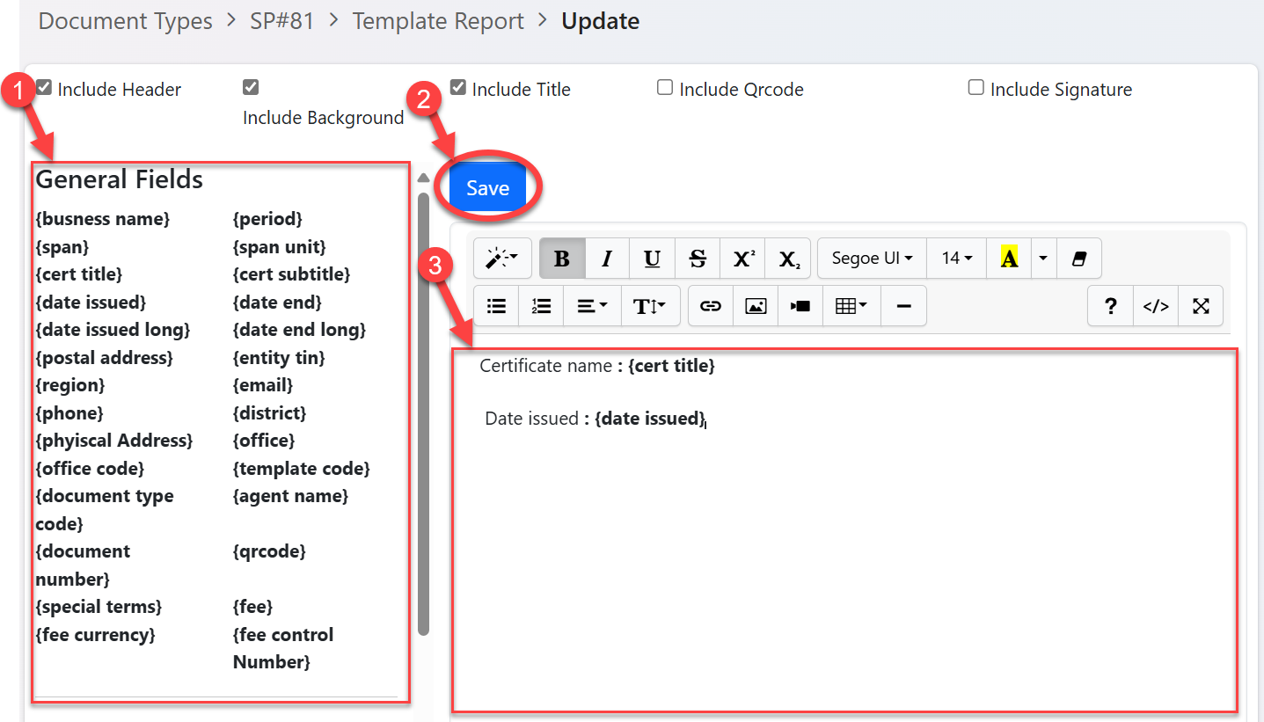Enable the Include Qrcode checkbox
1264x722 pixels.
666,87
